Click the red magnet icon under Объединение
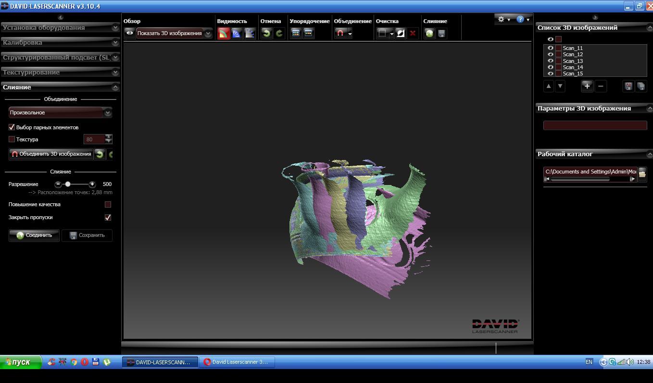Screen dimensions: 653x383 point(340,33)
